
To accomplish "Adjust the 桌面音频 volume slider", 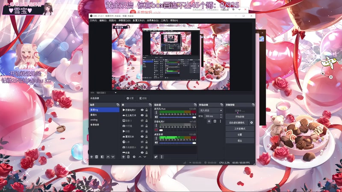I will tap(177, 143).
